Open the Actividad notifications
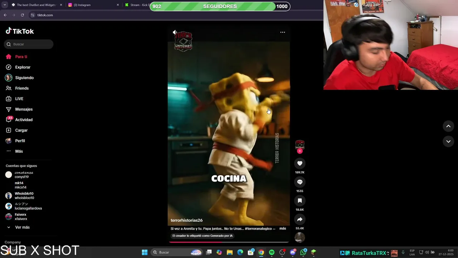458x258 pixels. (x=19, y=120)
